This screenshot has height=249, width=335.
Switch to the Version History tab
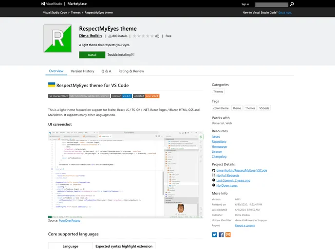[82, 71]
